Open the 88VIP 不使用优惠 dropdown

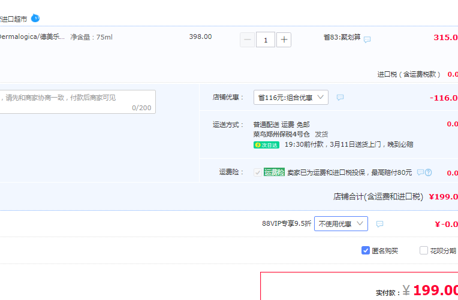341,224
